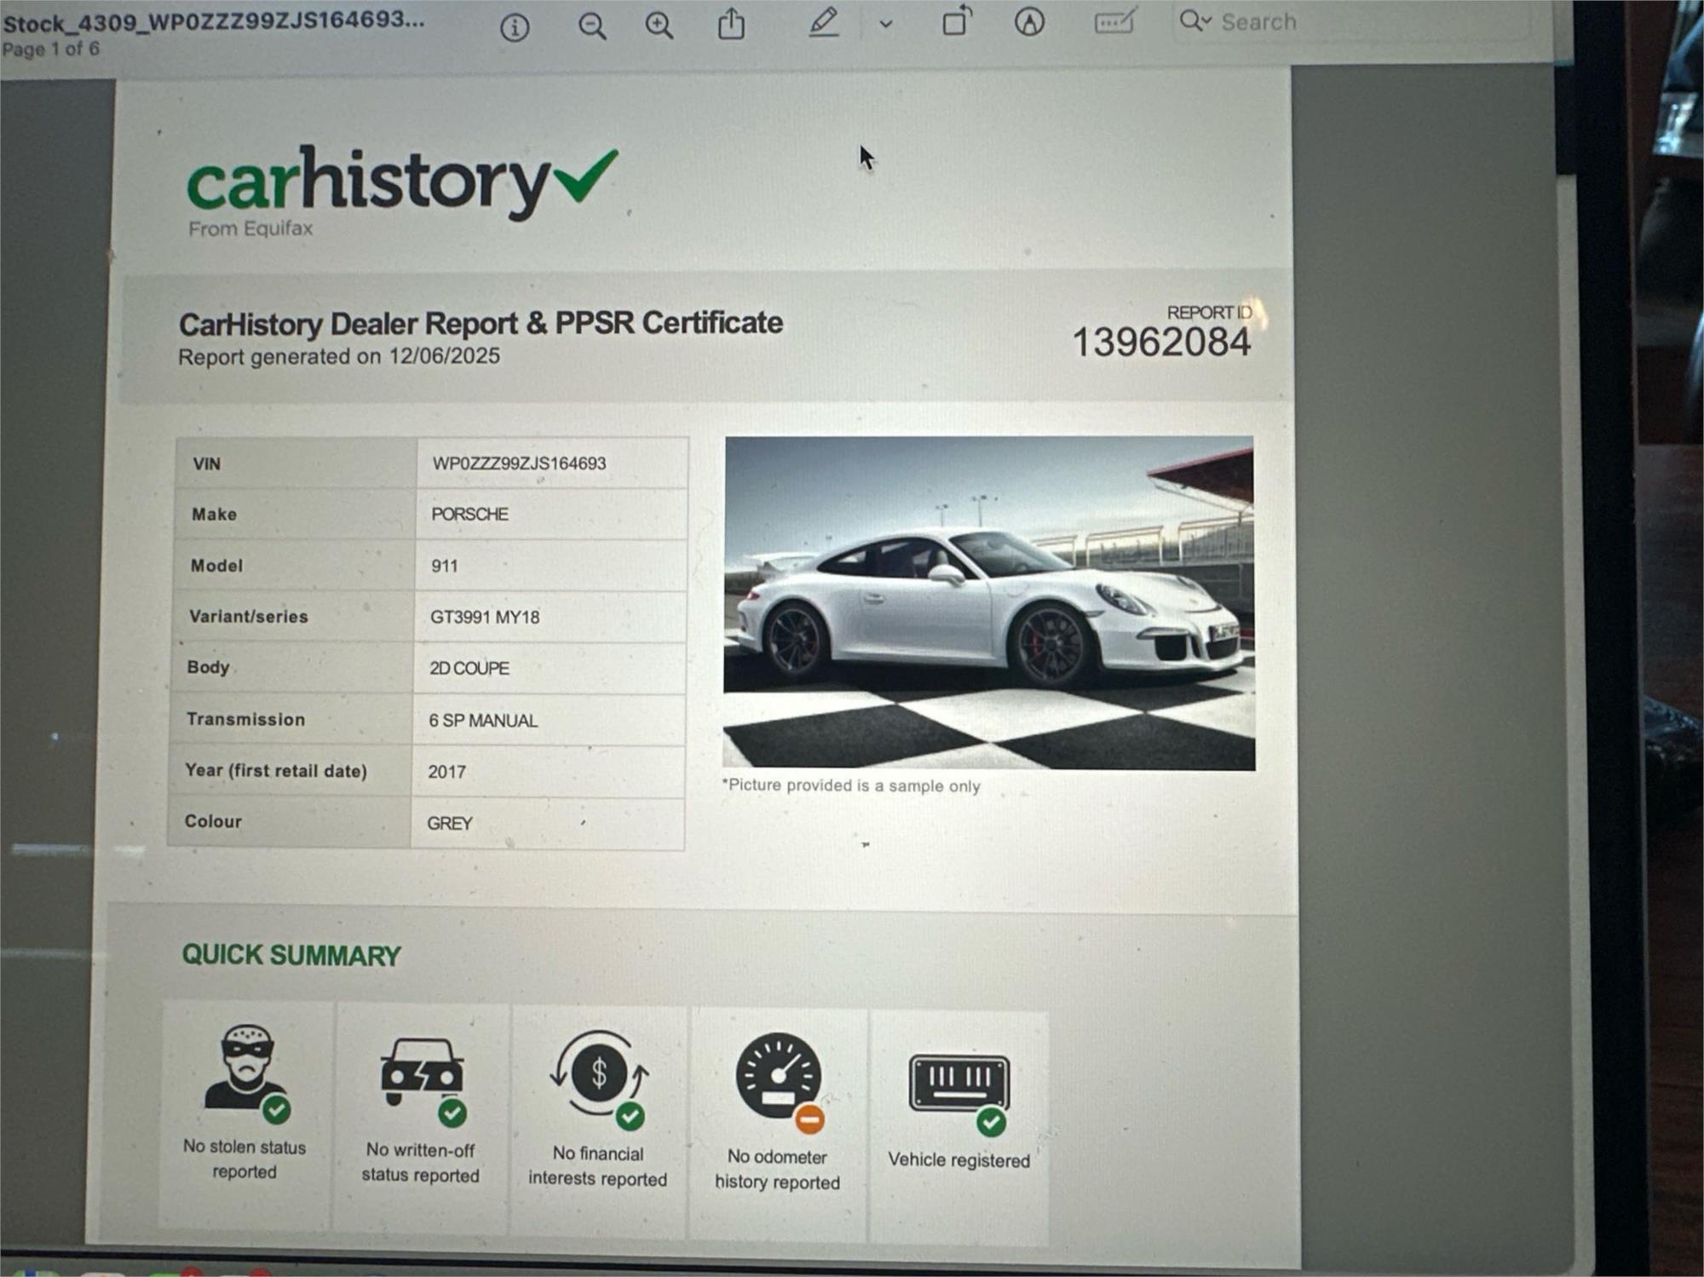Select the Transmission value 6 SP MANUAL
1704x1277 pixels.
pos(483,721)
